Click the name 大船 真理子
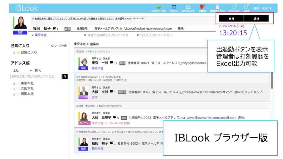This screenshot has height=159, width=283. point(101,117)
